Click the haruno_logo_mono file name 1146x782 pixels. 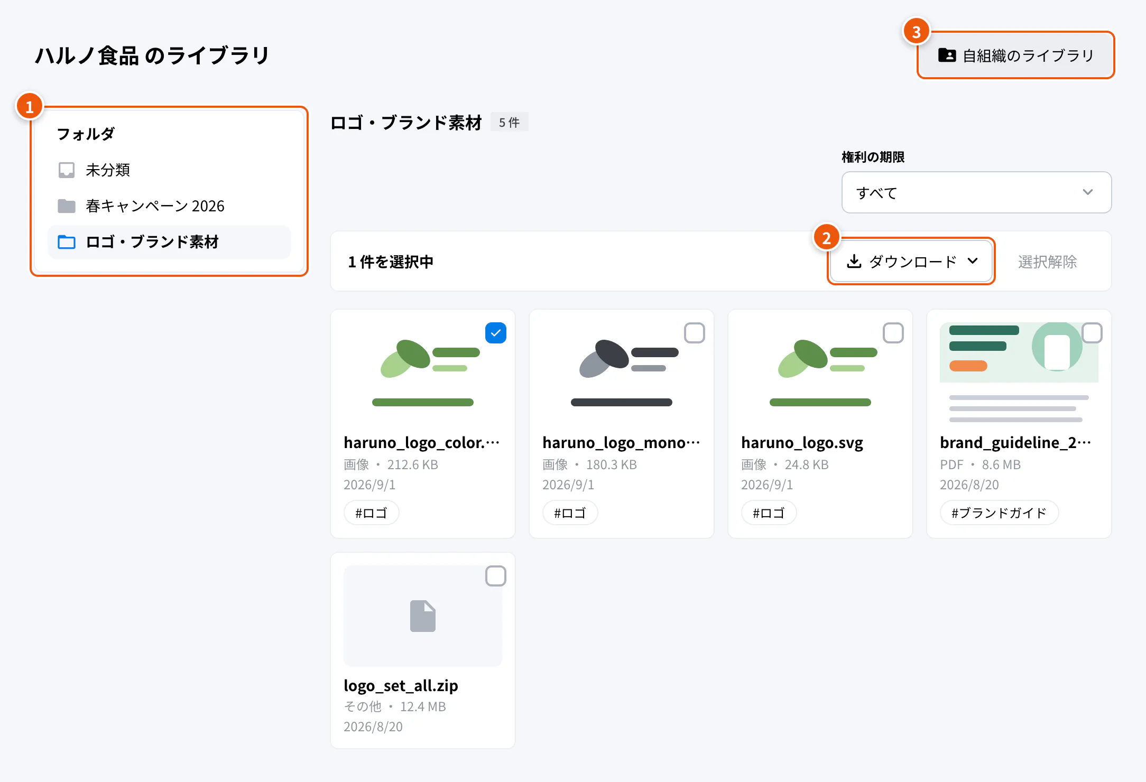621,442
